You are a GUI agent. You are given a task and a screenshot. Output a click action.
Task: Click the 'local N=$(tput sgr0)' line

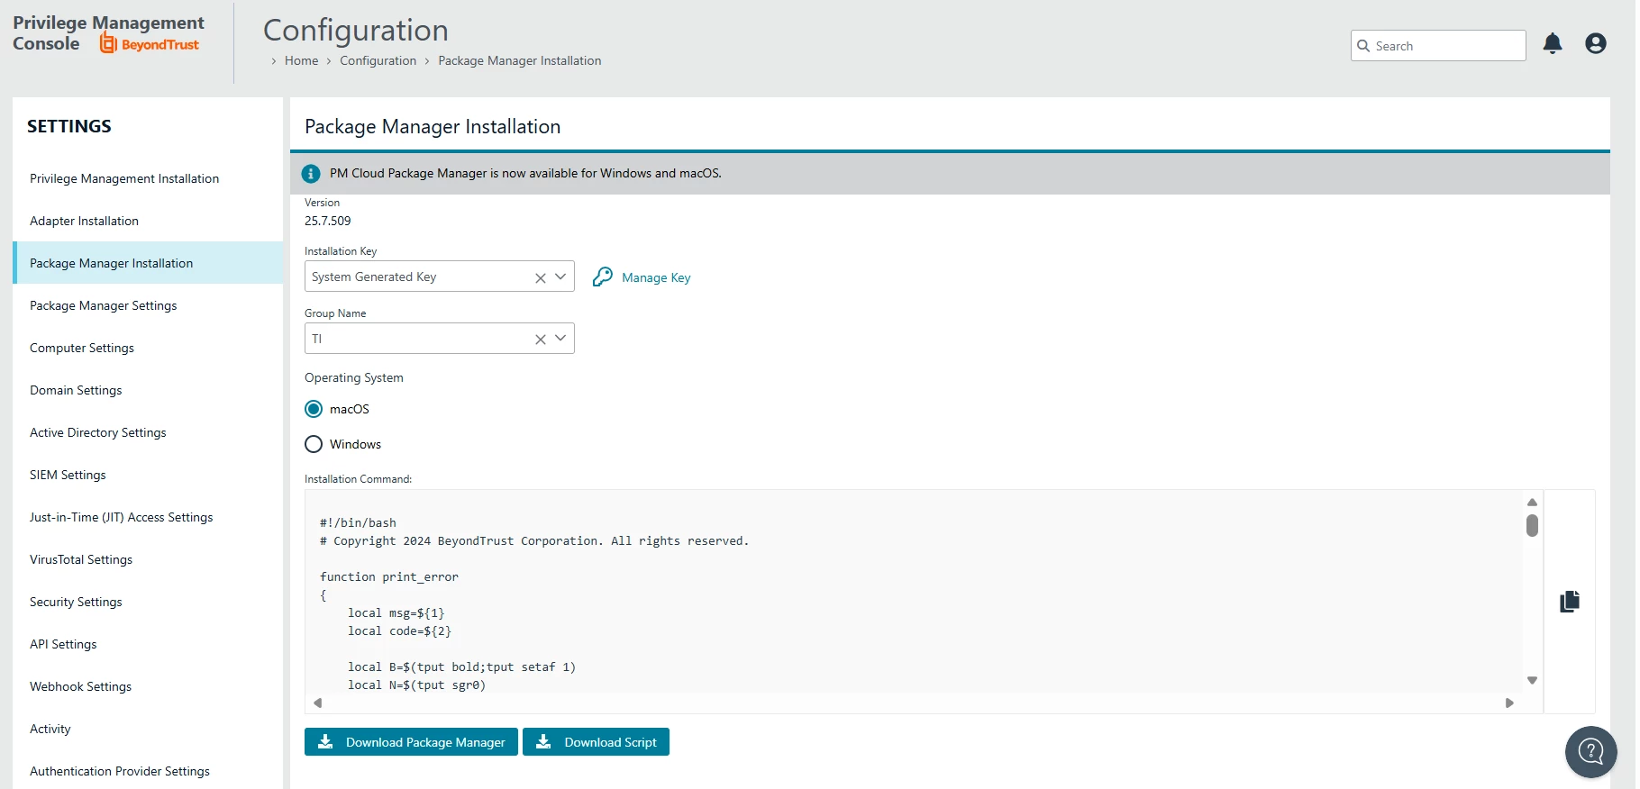(417, 685)
